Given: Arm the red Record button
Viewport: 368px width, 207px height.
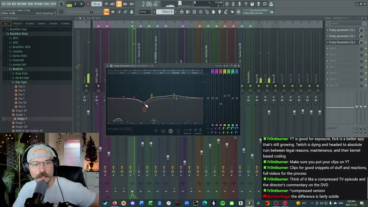Looking at the screenshot, I should (88, 4).
